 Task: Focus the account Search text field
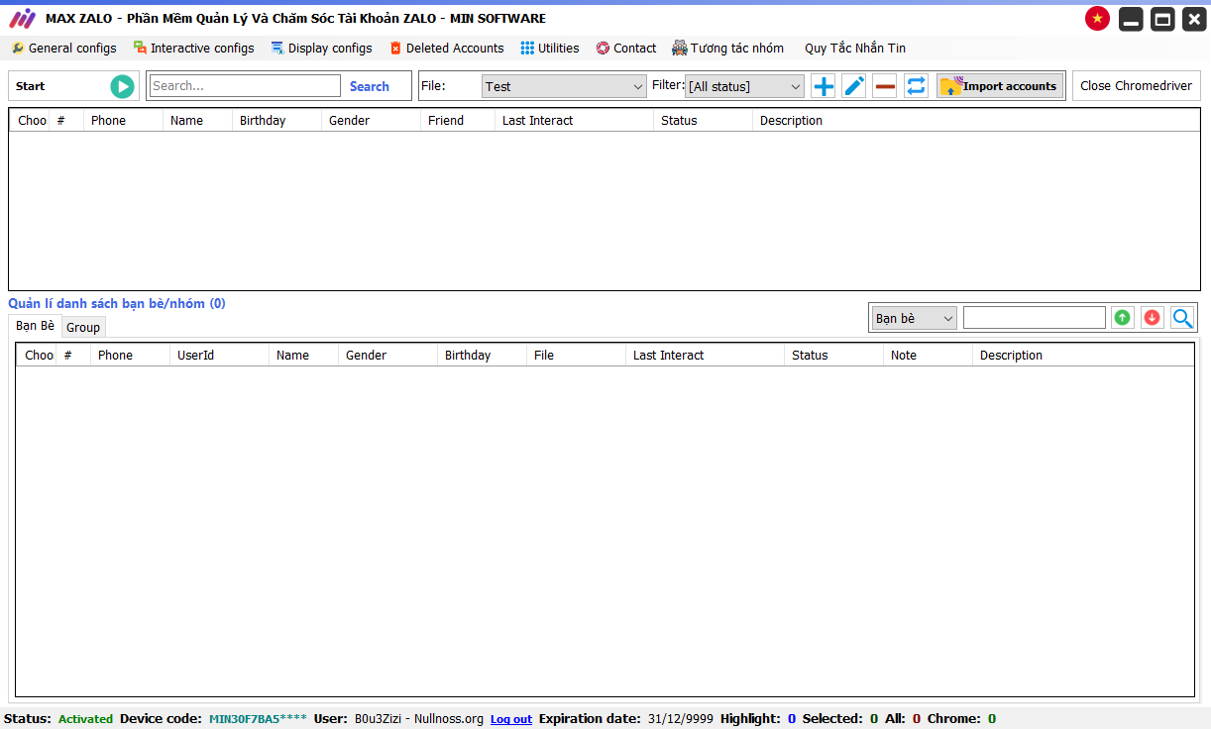pos(245,86)
